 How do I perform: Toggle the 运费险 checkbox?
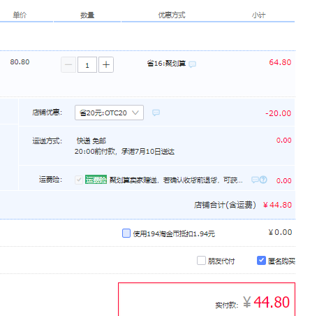pos(79,180)
